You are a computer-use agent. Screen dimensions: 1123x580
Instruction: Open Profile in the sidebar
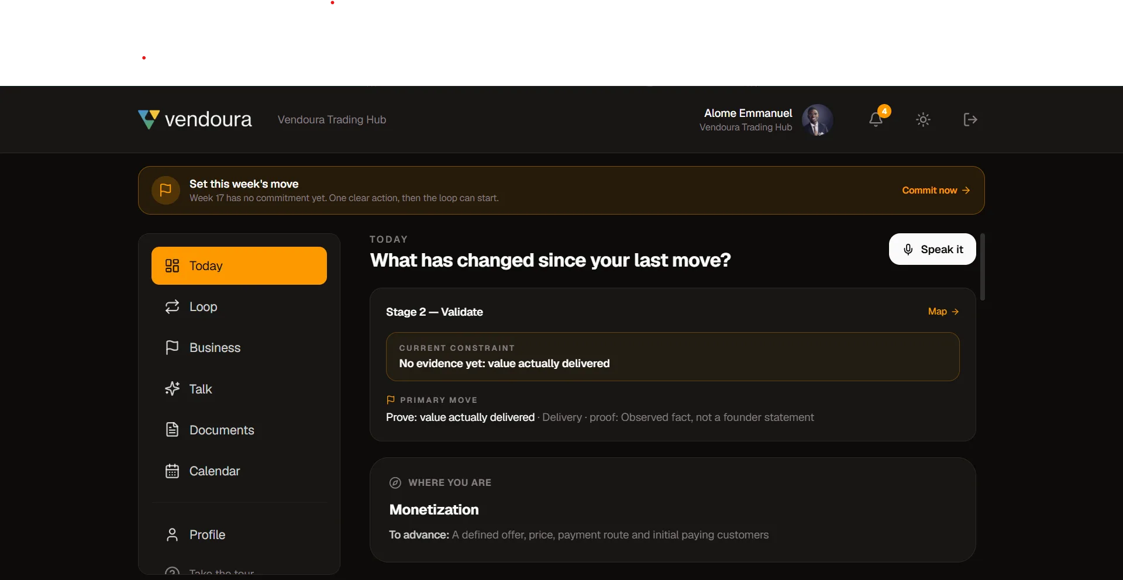click(x=239, y=534)
